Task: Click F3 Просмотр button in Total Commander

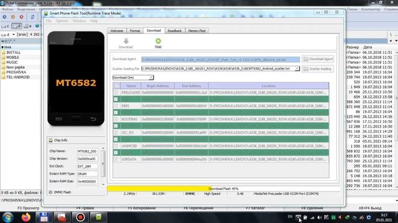Action: coord(28,208)
